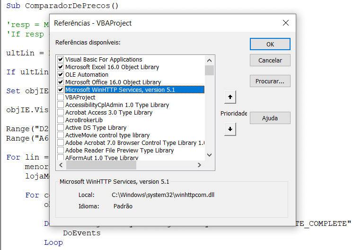Uncheck OLE Automation reference
353x250 pixels.
[x=61, y=74]
